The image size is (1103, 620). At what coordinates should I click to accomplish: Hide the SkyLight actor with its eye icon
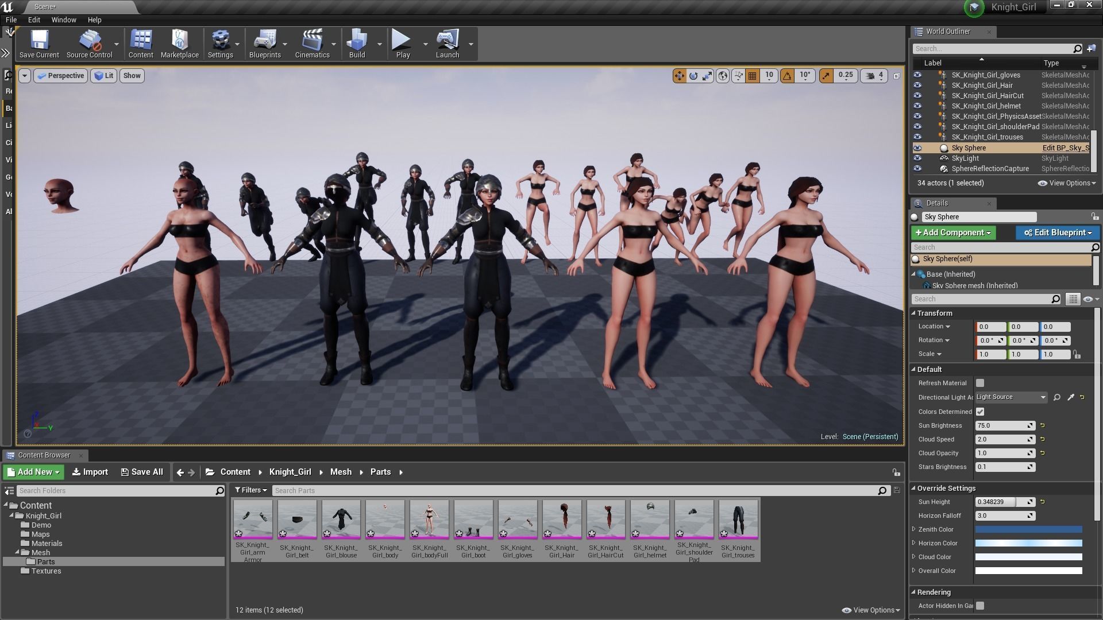coord(917,158)
